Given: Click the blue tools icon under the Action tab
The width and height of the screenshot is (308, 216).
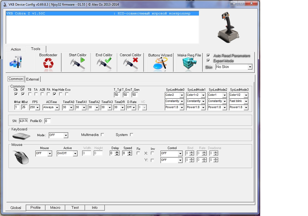Looking at the screenshot, I should point(16,62).
